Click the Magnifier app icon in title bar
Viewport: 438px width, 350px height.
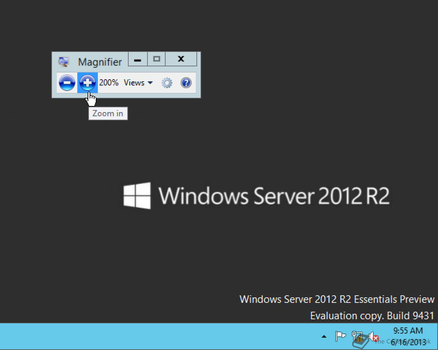(64, 62)
